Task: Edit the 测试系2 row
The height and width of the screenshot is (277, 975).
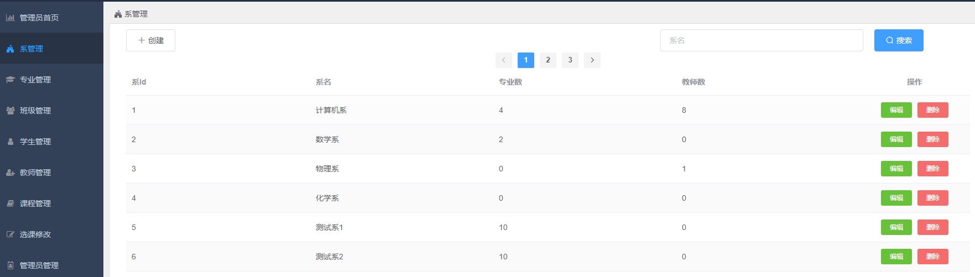Action: [x=896, y=257]
